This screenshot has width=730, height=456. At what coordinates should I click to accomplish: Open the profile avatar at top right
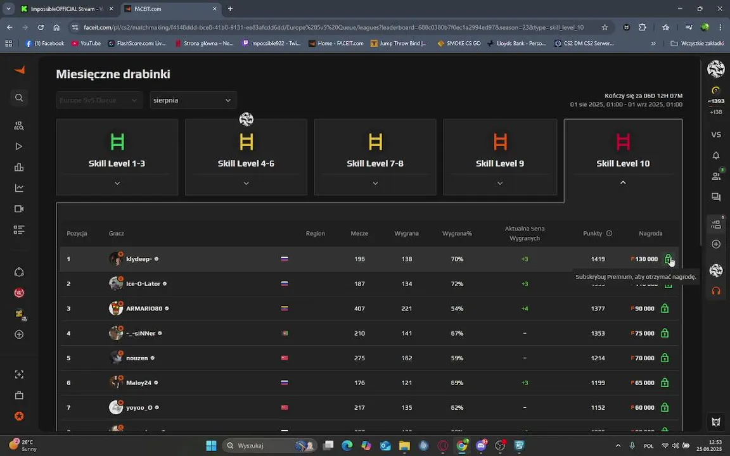(x=715, y=69)
